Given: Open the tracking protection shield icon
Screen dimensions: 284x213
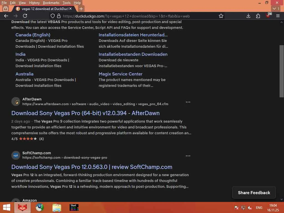Looking at the screenshot, I should click(52, 16).
